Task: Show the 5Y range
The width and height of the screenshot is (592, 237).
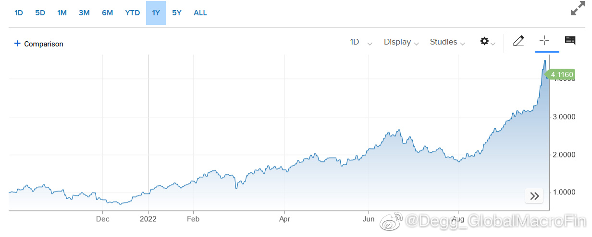Action: click(x=177, y=13)
